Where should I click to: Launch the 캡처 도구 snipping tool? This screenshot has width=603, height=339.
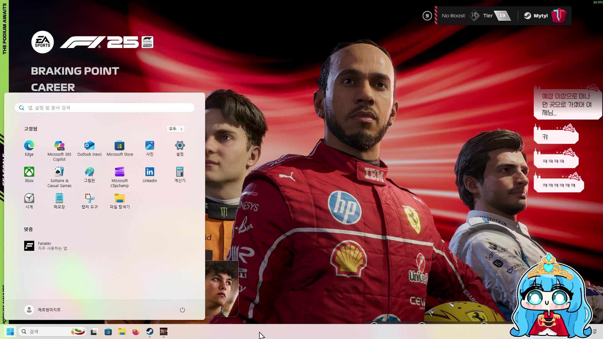coord(90,201)
